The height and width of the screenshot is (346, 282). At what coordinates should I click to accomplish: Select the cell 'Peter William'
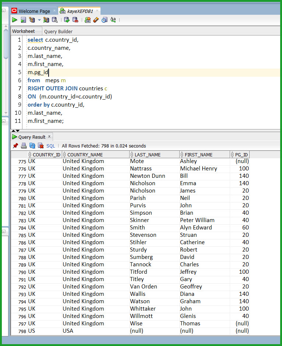(205, 221)
